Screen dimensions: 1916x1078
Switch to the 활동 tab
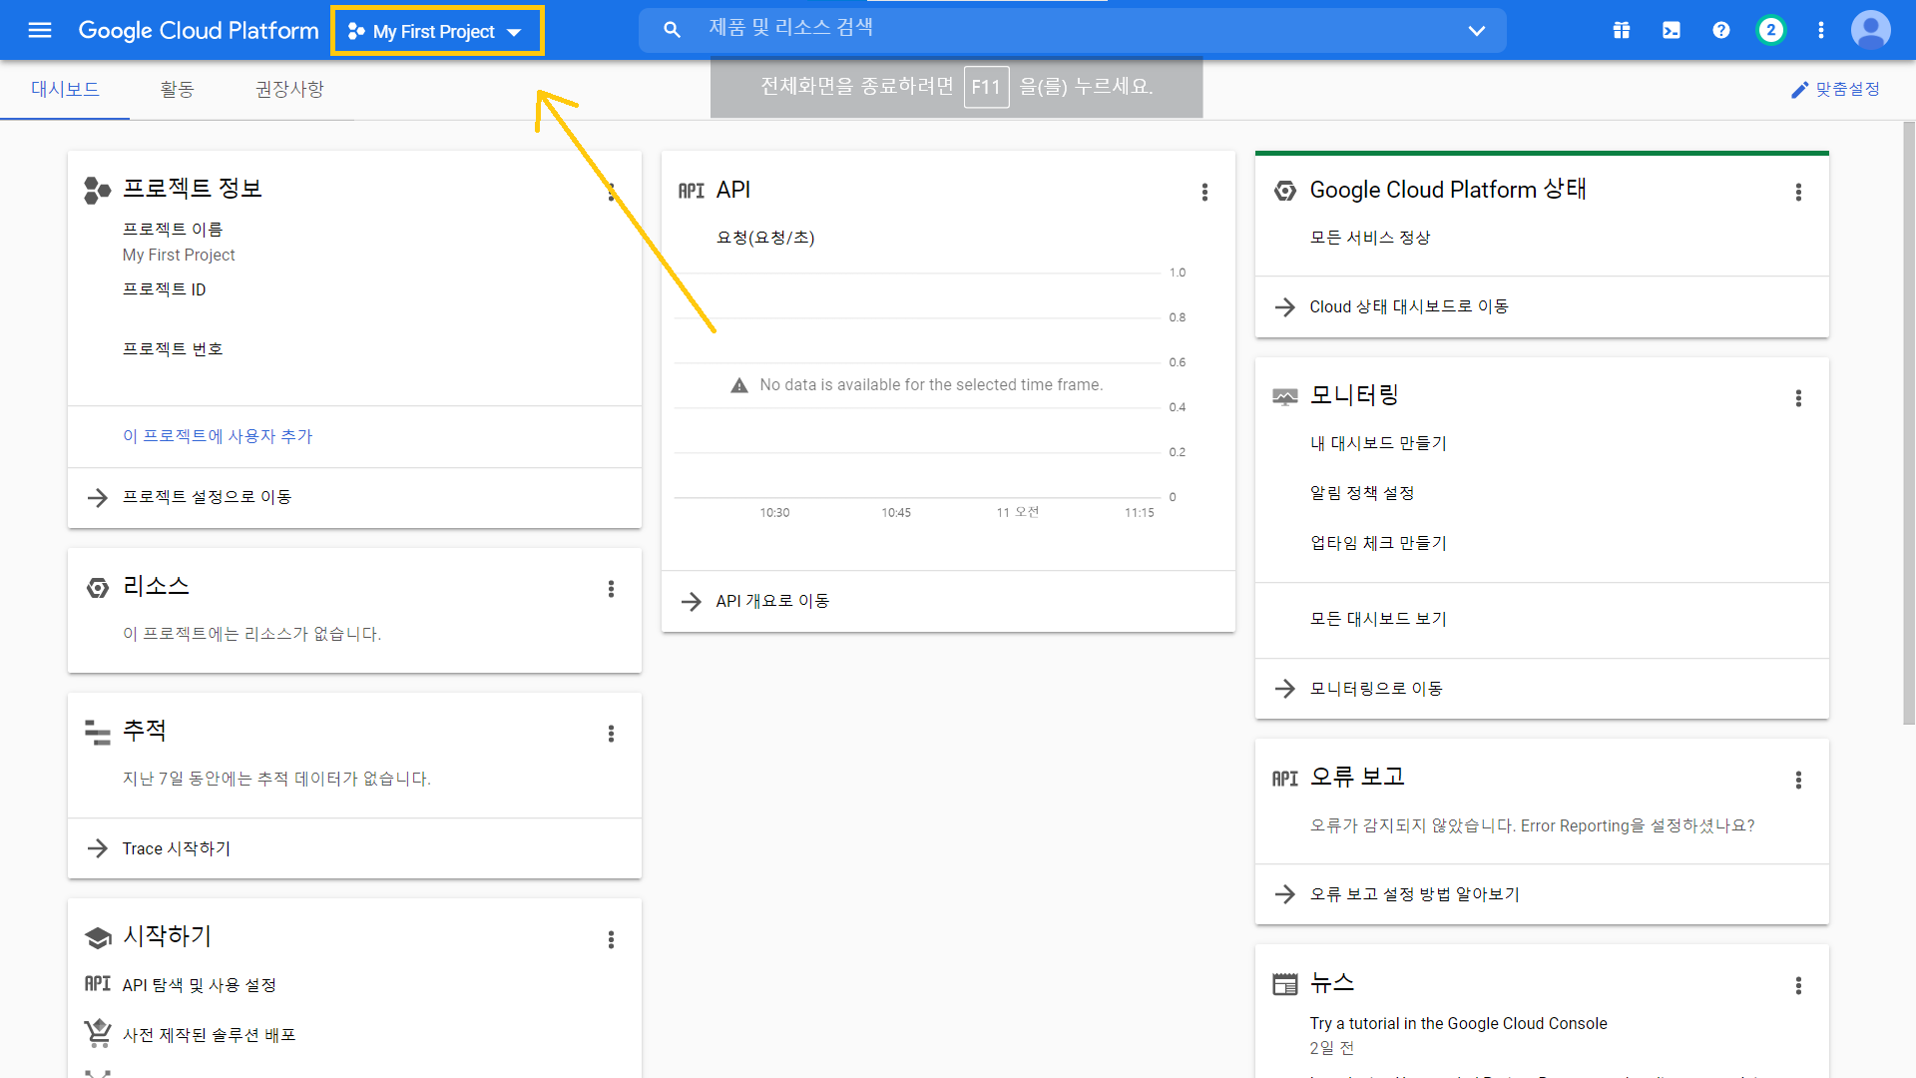[177, 90]
